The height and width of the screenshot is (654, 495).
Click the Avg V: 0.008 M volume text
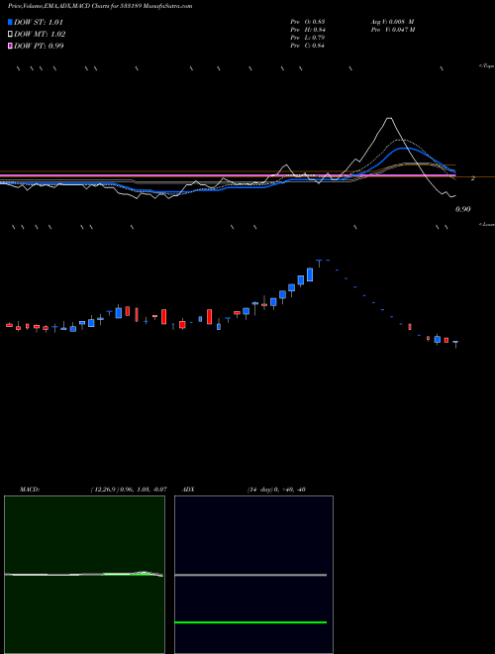point(392,22)
